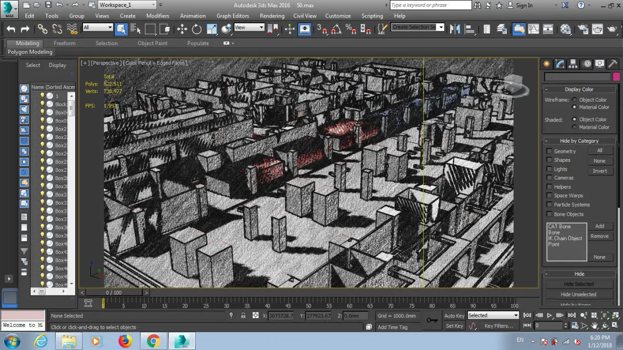The image size is (623, 350).
Task: Enable the Geometry hide category checkbox
Action: (x=549, y=151)
